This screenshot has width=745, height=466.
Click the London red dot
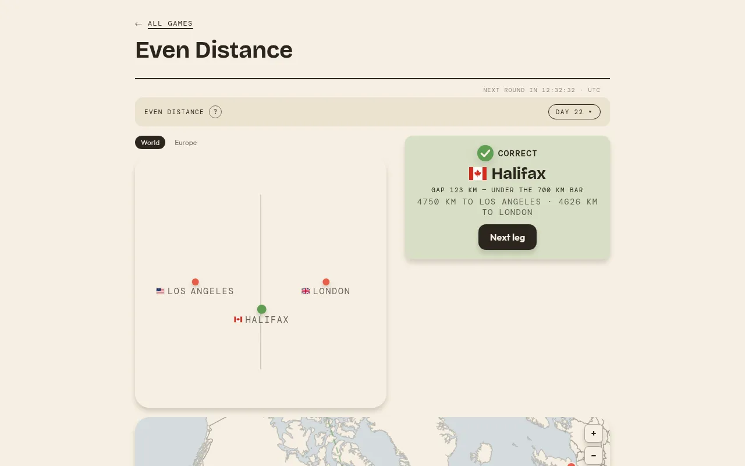point(326,282)
